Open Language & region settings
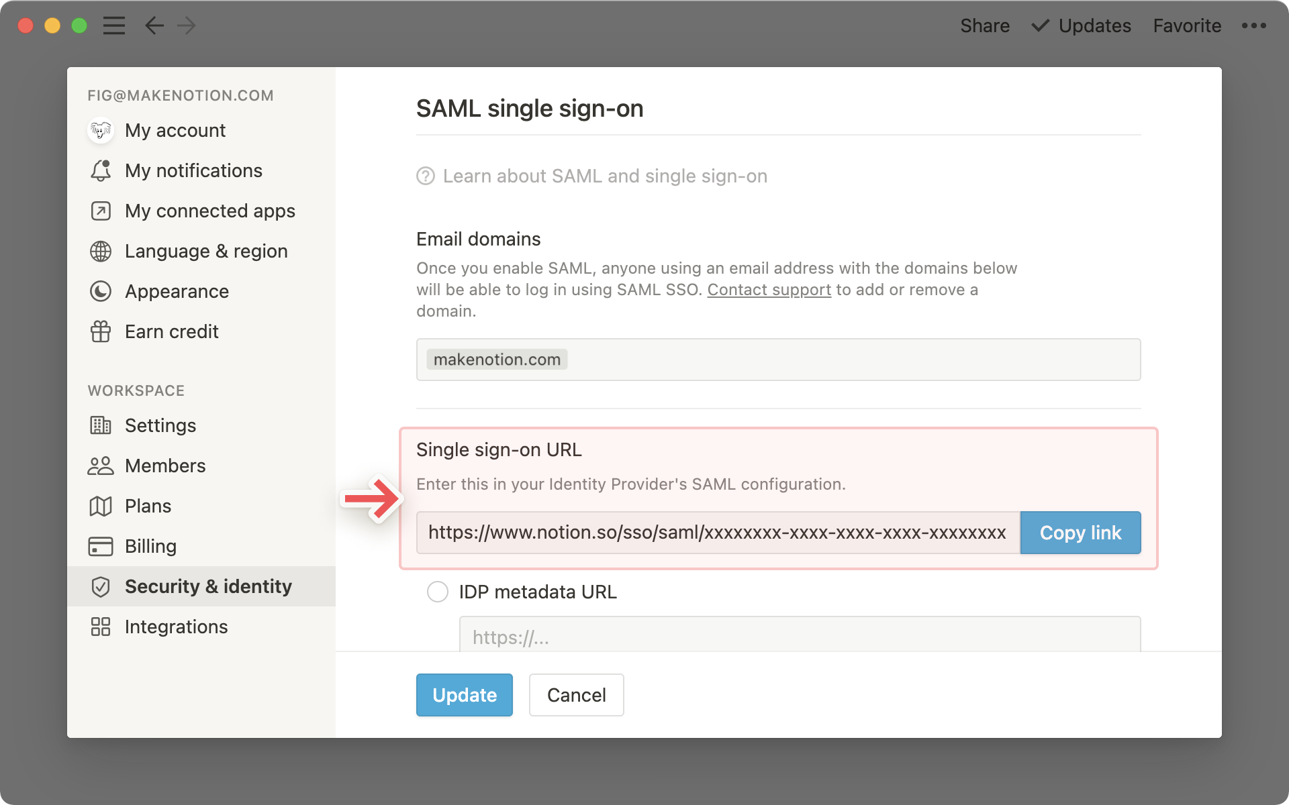The width and height of the screenshot is (1289, 805). tap(201, 251)
